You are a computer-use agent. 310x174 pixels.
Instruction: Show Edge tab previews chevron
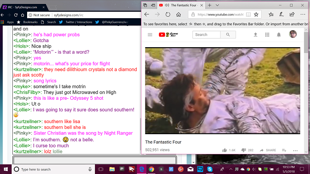tap(217, 5)
